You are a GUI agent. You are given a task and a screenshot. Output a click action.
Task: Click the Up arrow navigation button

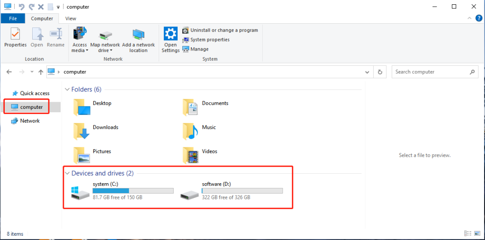pyautogui.click(x=41, y=72)
